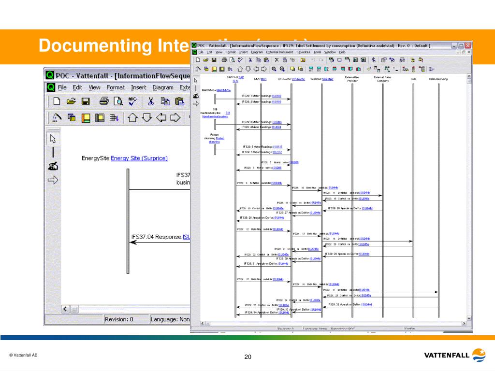
Task: Click Left arrow icon in back window toolbar
Action: 161,118
